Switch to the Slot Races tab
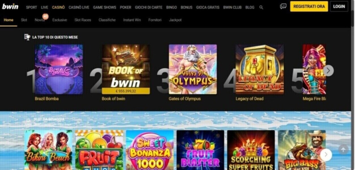This screenshot has width=355, height=170. pos(83,20)
